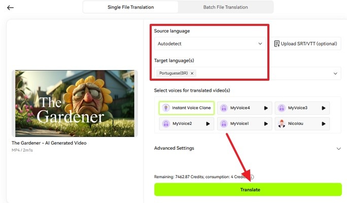Choose the MyVoice1 voice option
This screenshot has width=347, height=203.
245,124
